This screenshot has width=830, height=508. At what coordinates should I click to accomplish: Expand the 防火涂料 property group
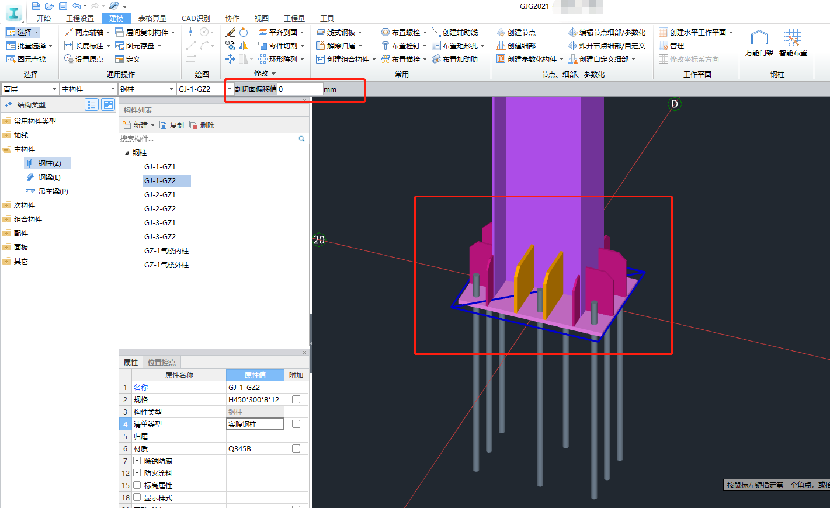click(x=137, y=473)
